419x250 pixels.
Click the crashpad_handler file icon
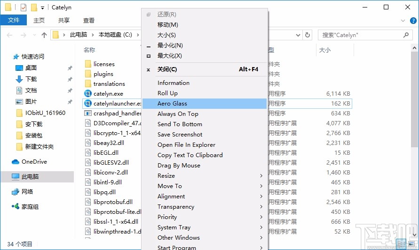coord(87,113)
